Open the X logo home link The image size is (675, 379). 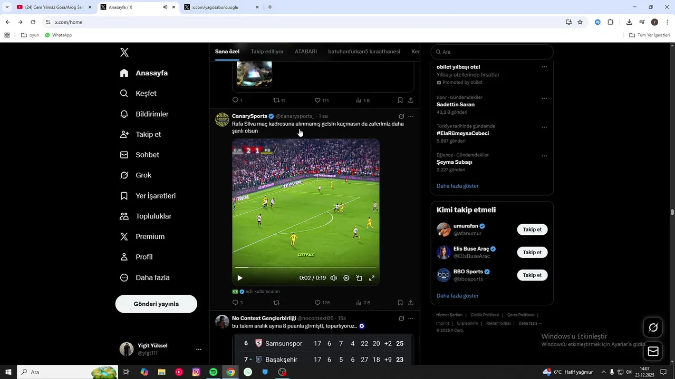(x=124, y=52)
